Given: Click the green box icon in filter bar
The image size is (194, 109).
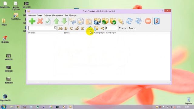Looking at the screenshot, I should tap(90, 28).
